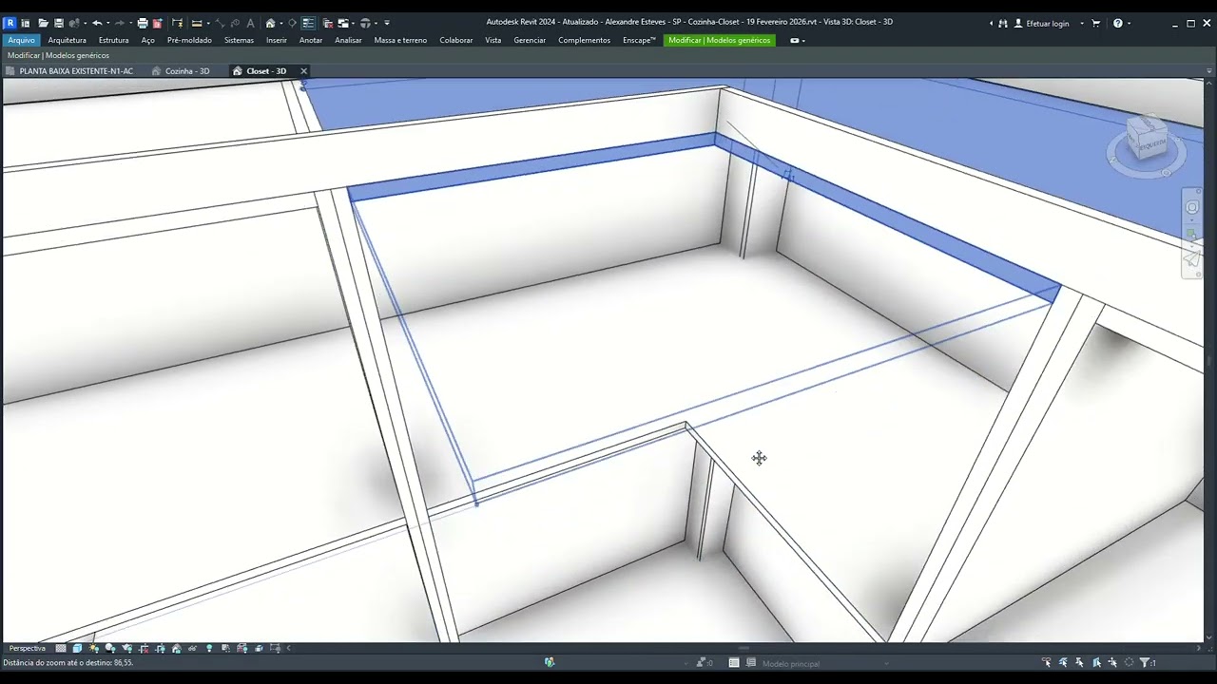
Task: Click the Editable Only worksets icon
Action: point(734,662)
